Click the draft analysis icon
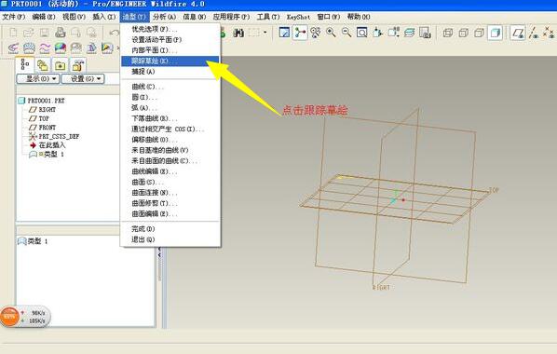This screenshot has height=354, width=557. point(91,48)
